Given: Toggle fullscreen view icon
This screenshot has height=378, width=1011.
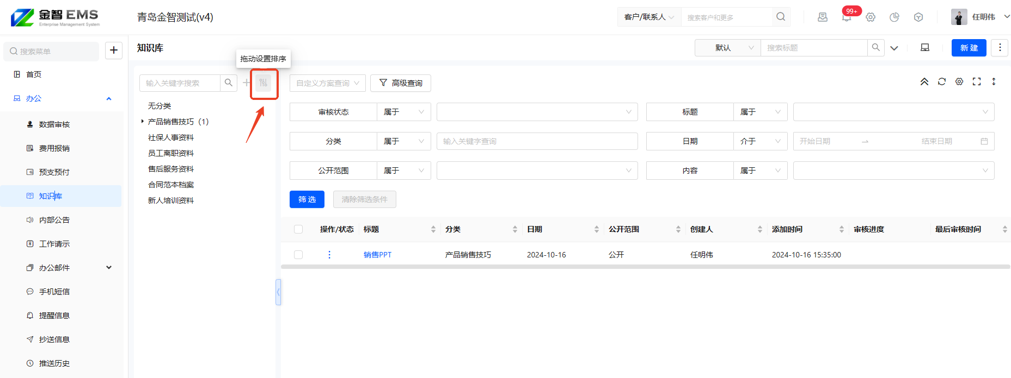Looking at the screenshot, I should click(x=977, y=81).
